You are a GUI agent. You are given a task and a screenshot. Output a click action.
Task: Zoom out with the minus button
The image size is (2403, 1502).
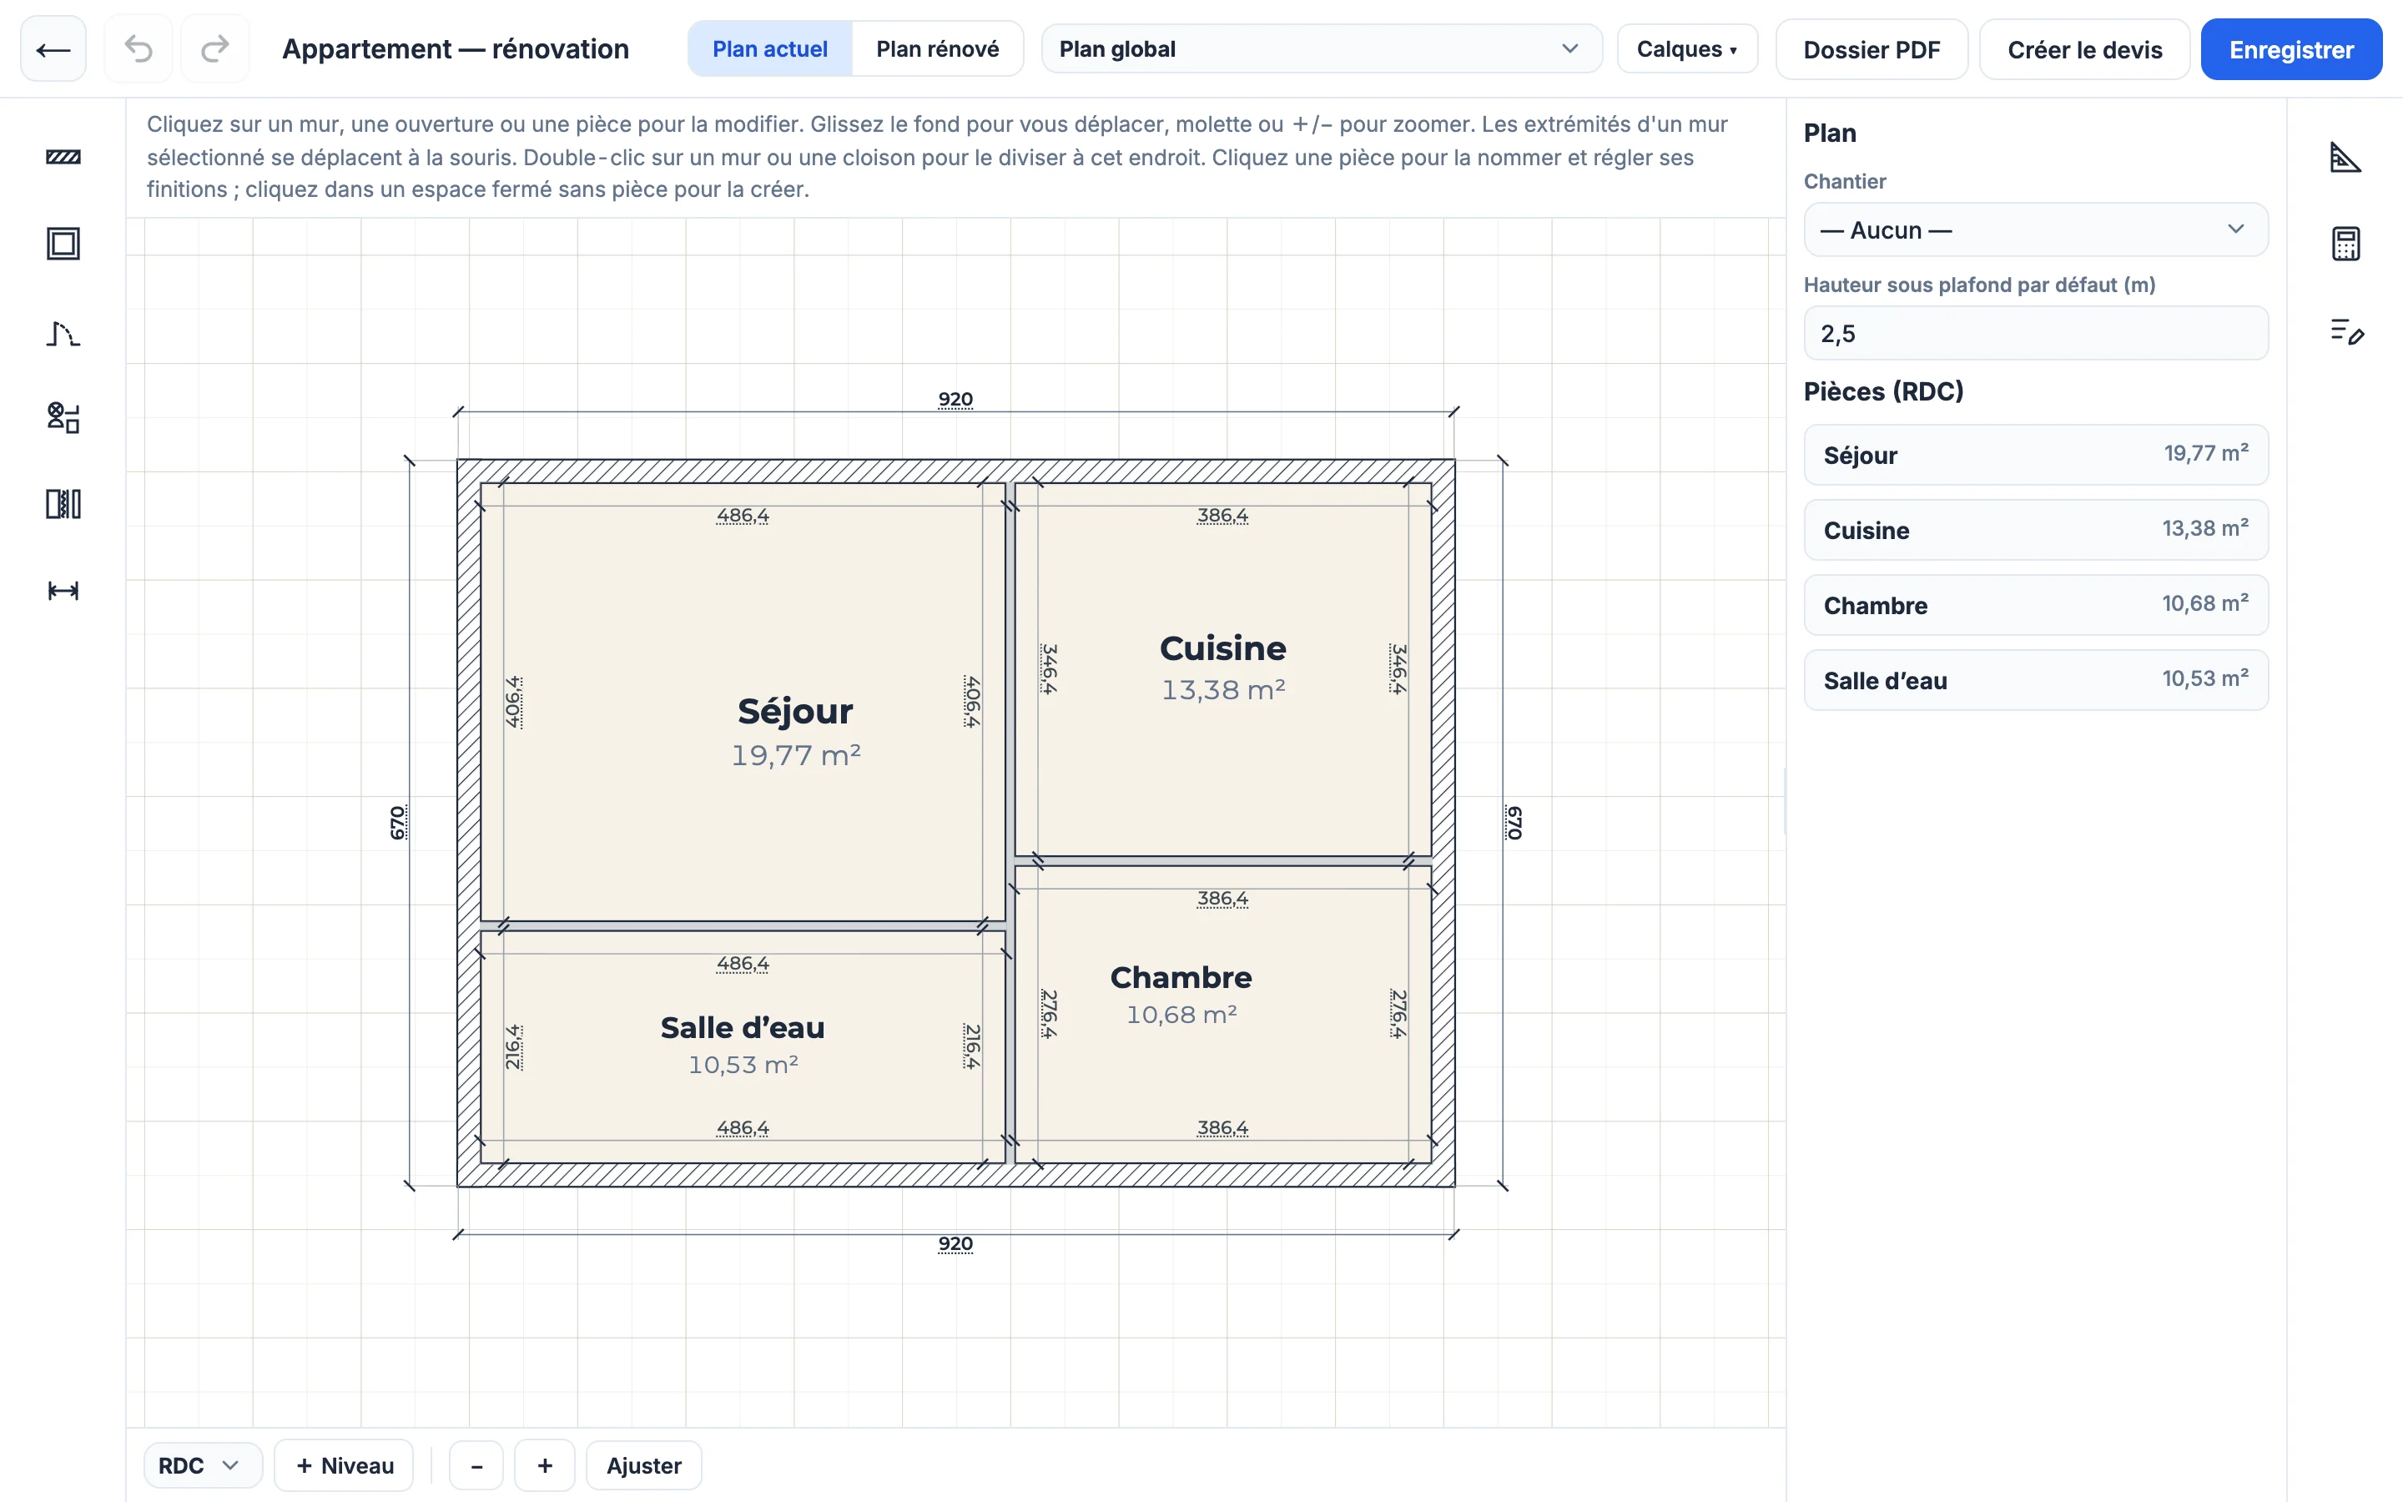click(x=476, y=1465)
